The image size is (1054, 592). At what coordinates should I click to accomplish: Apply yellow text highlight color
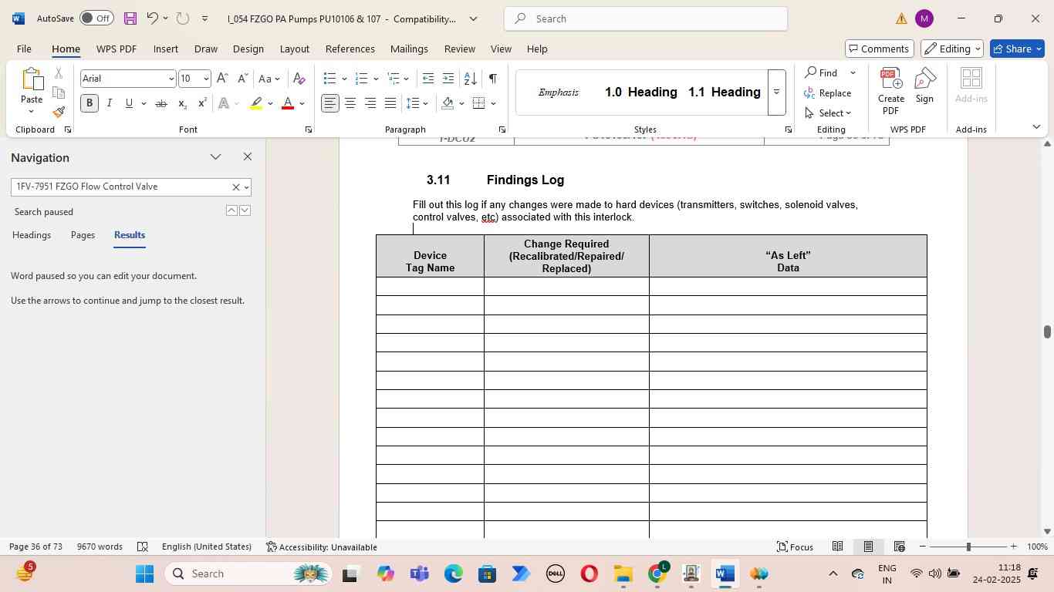[x=256, y=103]
